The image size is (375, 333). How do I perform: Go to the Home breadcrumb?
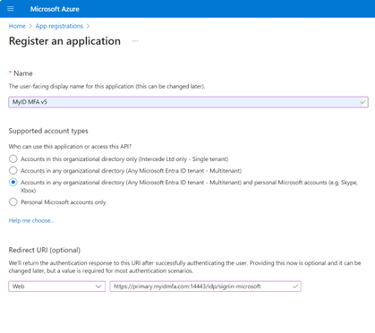click(x=17, y=26)
